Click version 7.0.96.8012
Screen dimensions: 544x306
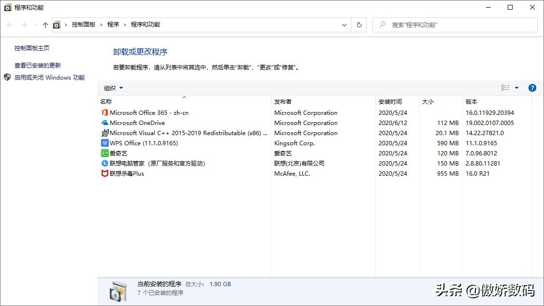tap(481, 153)
